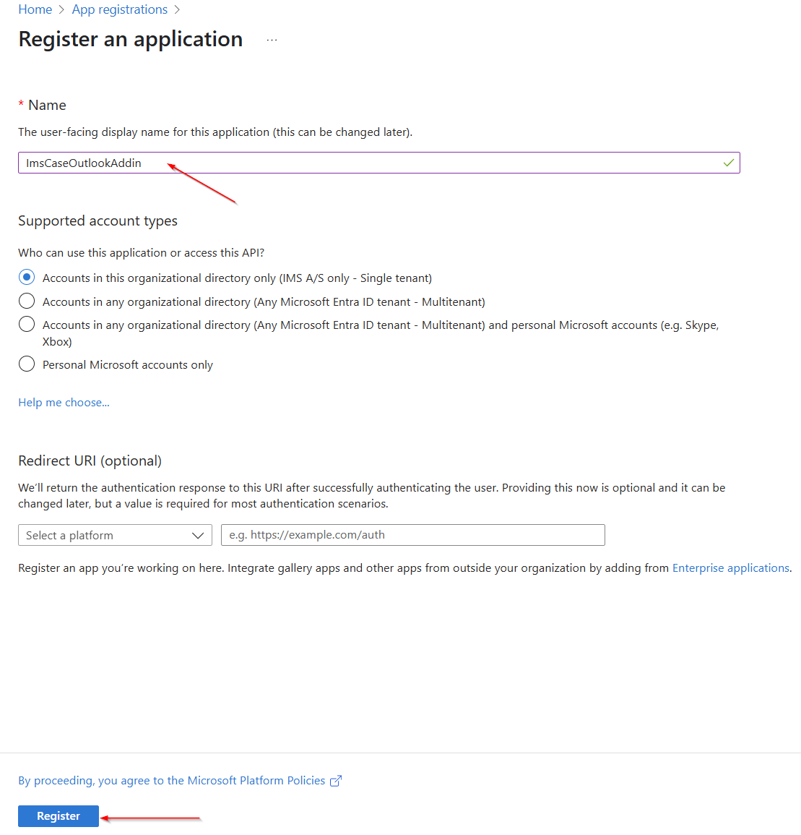Select single tenant IMS A/S only option

tap(27, 278)
